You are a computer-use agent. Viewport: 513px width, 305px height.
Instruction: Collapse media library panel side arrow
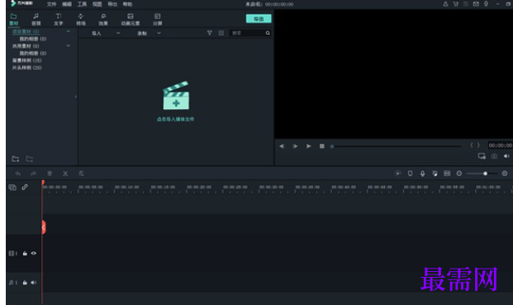pos(75,97)
